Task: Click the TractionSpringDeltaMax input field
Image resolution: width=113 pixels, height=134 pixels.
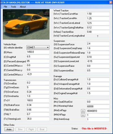Action: (x=98, y=28)
